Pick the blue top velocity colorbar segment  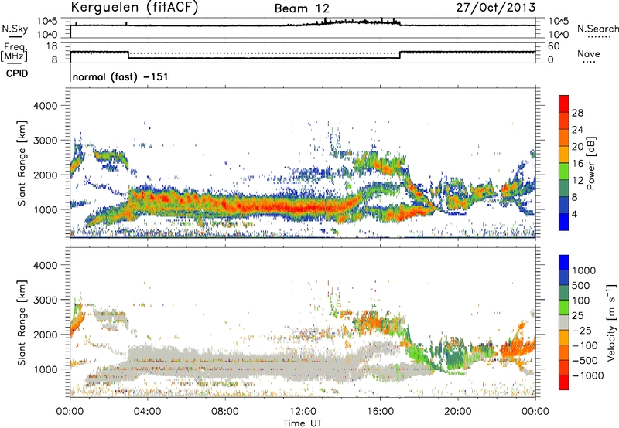[x=564, y=263]
